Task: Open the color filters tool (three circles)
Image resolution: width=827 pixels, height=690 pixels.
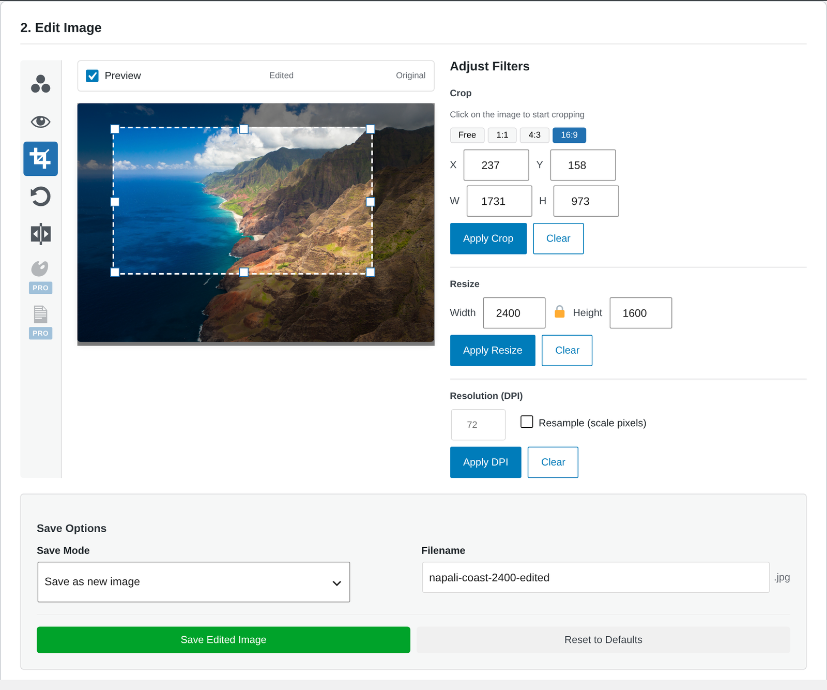Action: pos(40,84)
